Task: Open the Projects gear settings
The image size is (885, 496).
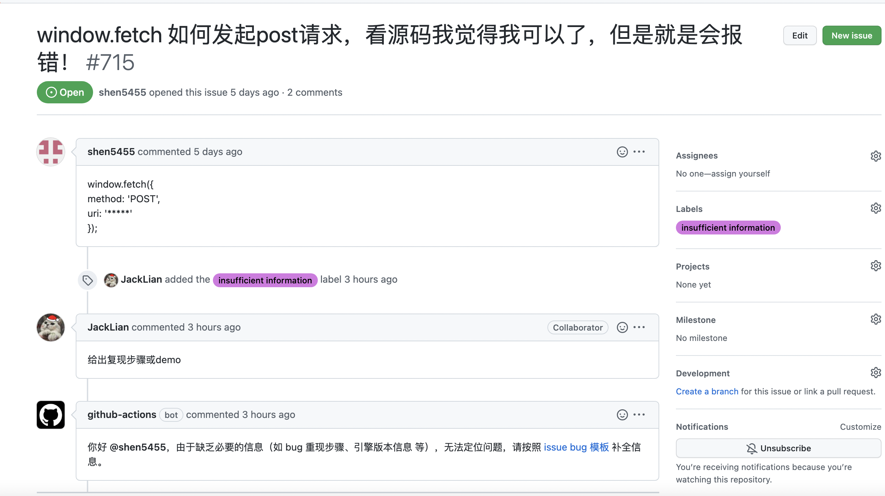Action: pos(876,266)
